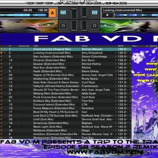Screen dimensions: 158x158
Task: Click the green cover art on the right deck
Action: click(x=129, y=26)
